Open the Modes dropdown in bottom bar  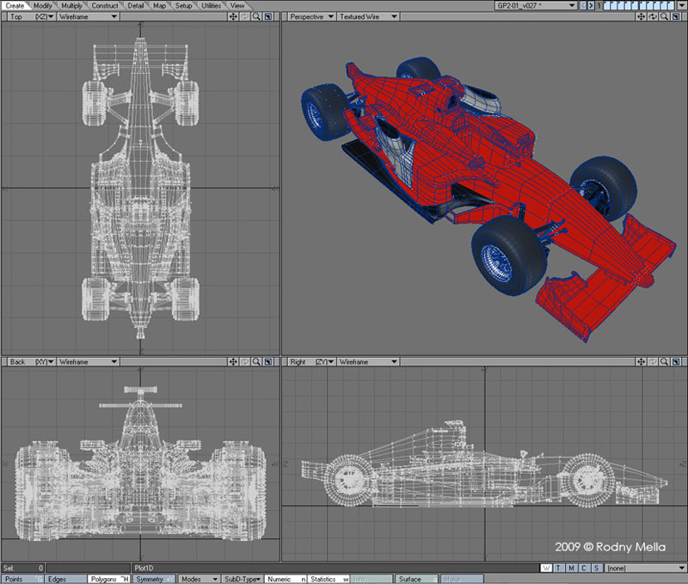click(x=198, y=579)
